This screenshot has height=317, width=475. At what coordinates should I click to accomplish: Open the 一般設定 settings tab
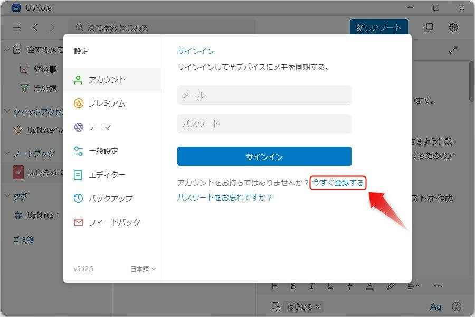[112, 151]
